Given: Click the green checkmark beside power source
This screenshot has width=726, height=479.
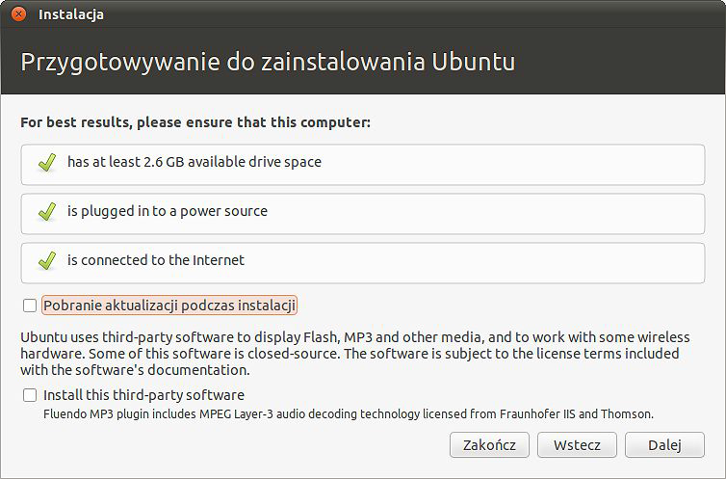Looking at the screenshot, I should [47, 212].
